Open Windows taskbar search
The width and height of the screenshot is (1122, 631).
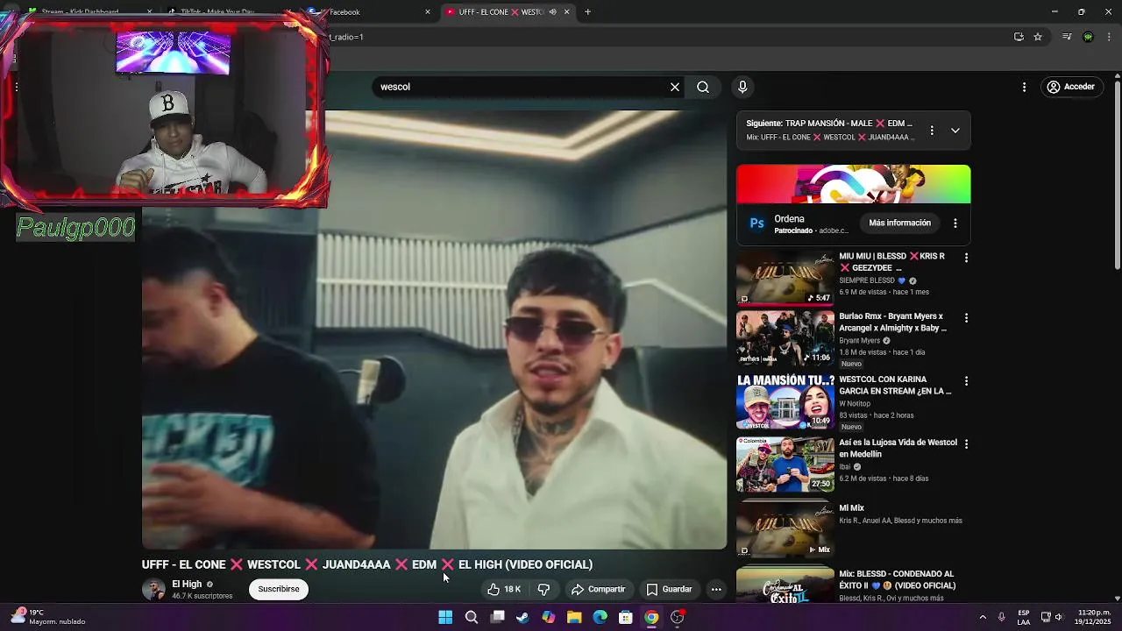tap(472, 618)
